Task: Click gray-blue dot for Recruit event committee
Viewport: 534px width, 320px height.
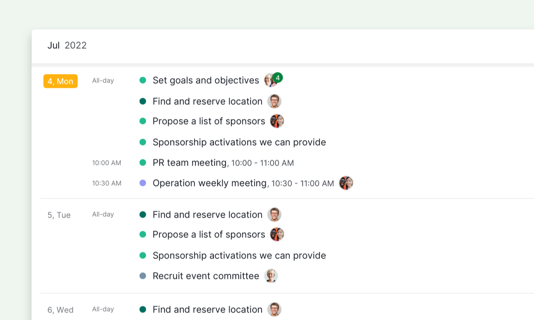Action: (143, 276)
